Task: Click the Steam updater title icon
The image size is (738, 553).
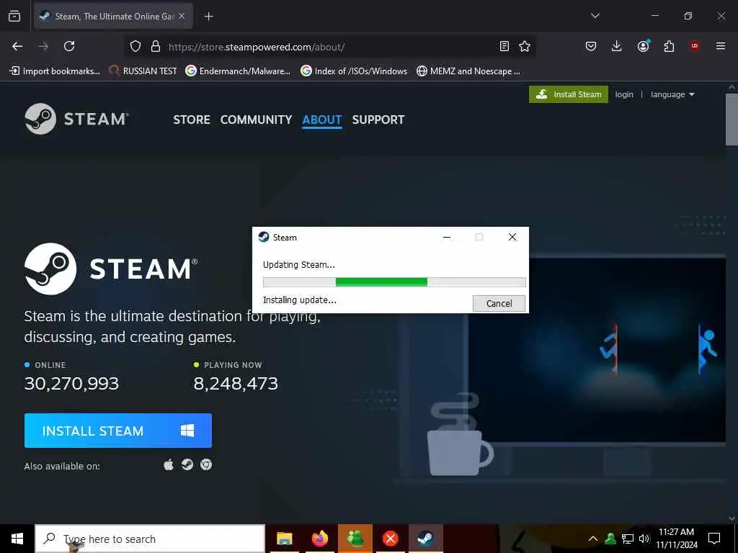Action: click(264, 237)
